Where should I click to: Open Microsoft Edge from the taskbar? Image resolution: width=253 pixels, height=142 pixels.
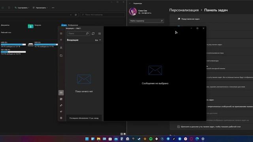[x=197, y=139]
